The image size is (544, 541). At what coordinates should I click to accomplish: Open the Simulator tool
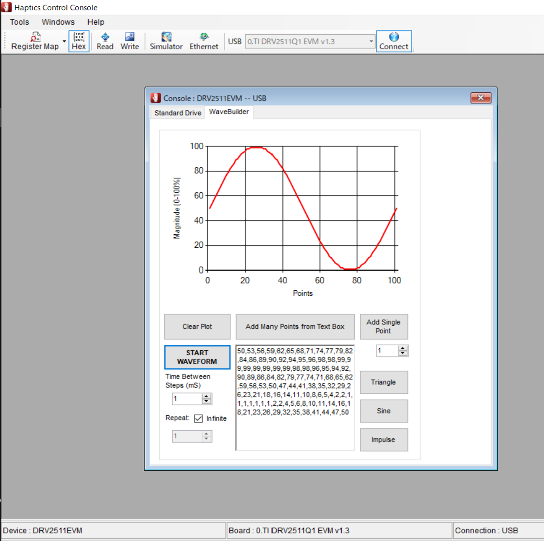(x=166, y=41)
